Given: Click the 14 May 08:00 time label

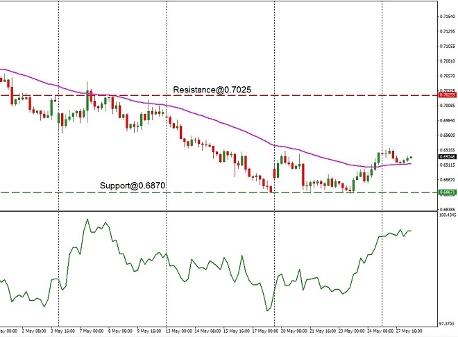Looking at the screenshot, I should (x=207, y=331).
